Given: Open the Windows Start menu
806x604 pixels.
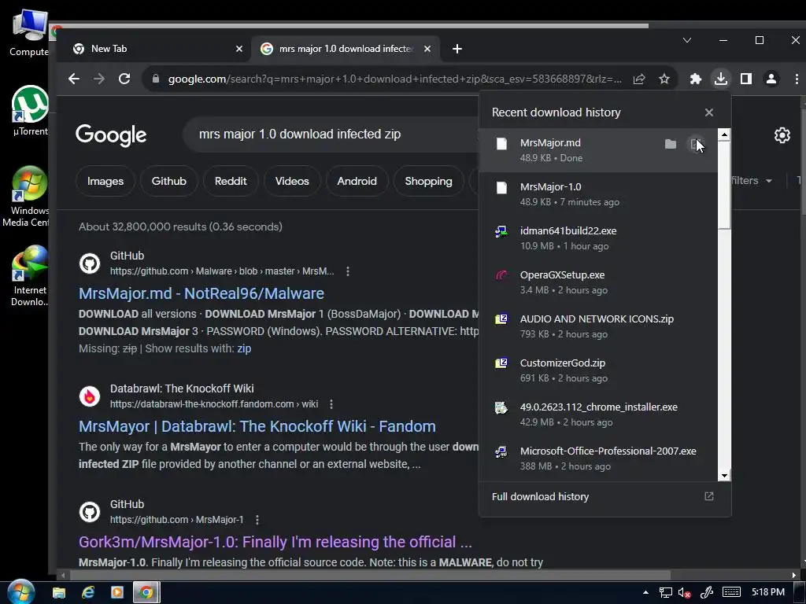Looking at the screenshot, I should pyautogui.click(x=21, y=592).
